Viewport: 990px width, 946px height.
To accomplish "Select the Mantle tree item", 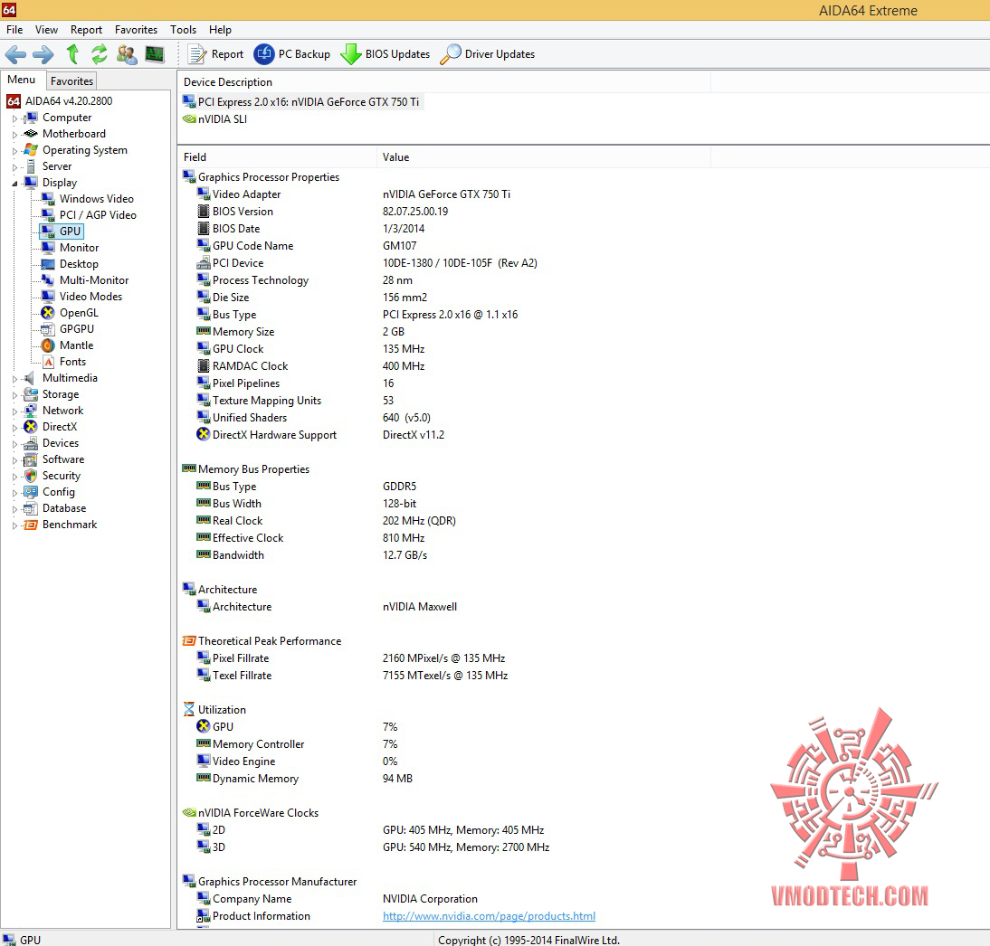I will point(76,345).
